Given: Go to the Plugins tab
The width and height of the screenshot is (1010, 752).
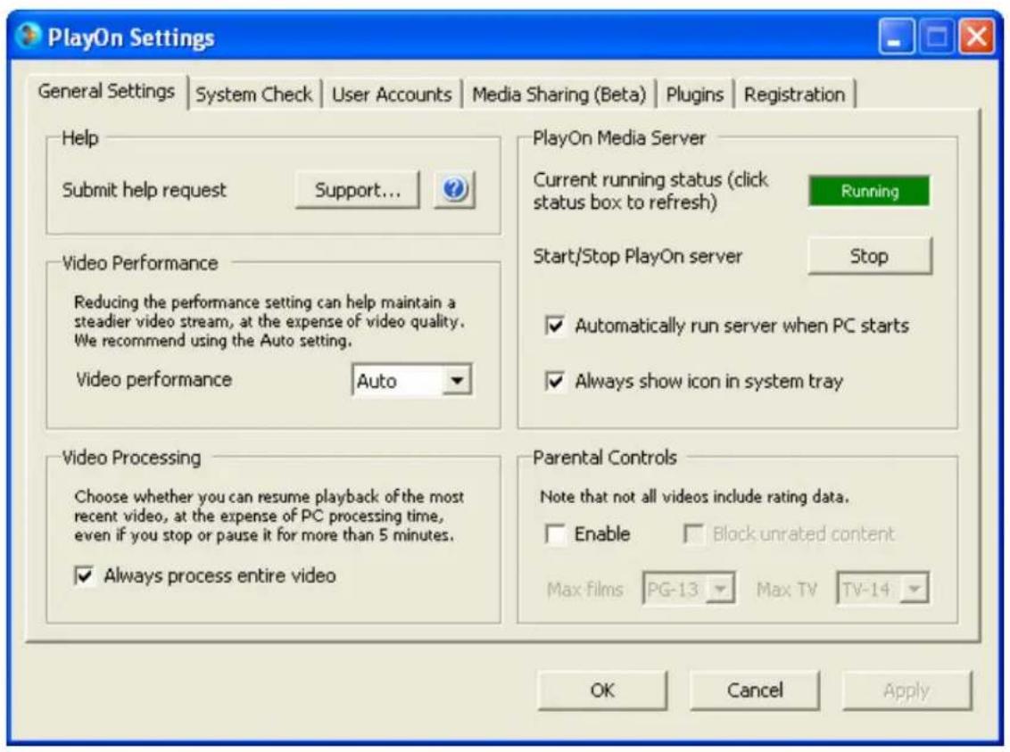Looking at the screenshot, I should [x=694, y=94].
